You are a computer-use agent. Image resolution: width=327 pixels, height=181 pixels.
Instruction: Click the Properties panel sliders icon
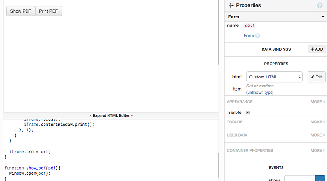(231, 5)
